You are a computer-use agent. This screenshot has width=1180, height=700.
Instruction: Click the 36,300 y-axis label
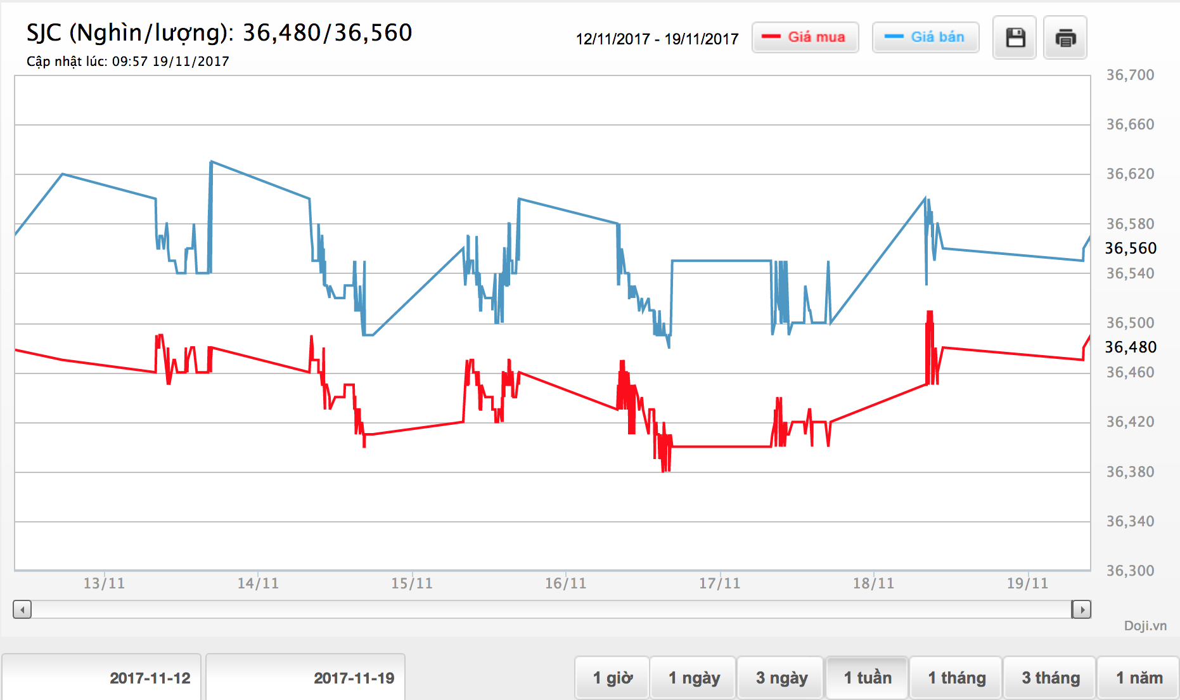[x=1130, y=571]
